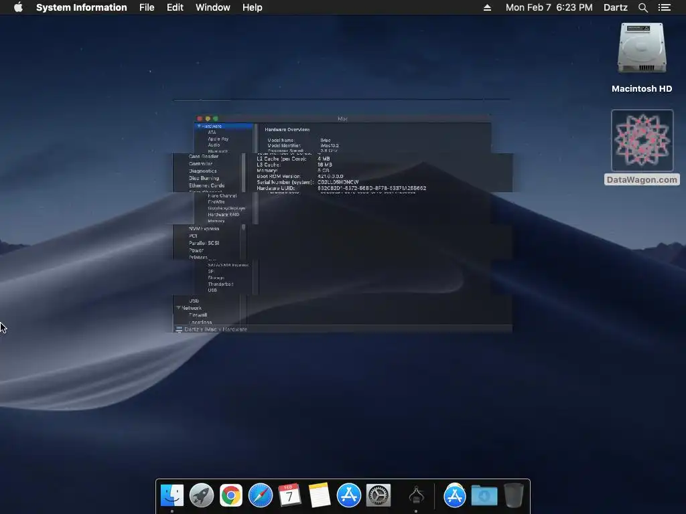Viewport: 686px width, 514px height.
Task: Select Card Reader in the sidebar
Action: pyautogui.click(x=204, y=156)
